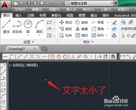Expand the 修改 panel flyout
Screen dimensions: 136x110
88,42
